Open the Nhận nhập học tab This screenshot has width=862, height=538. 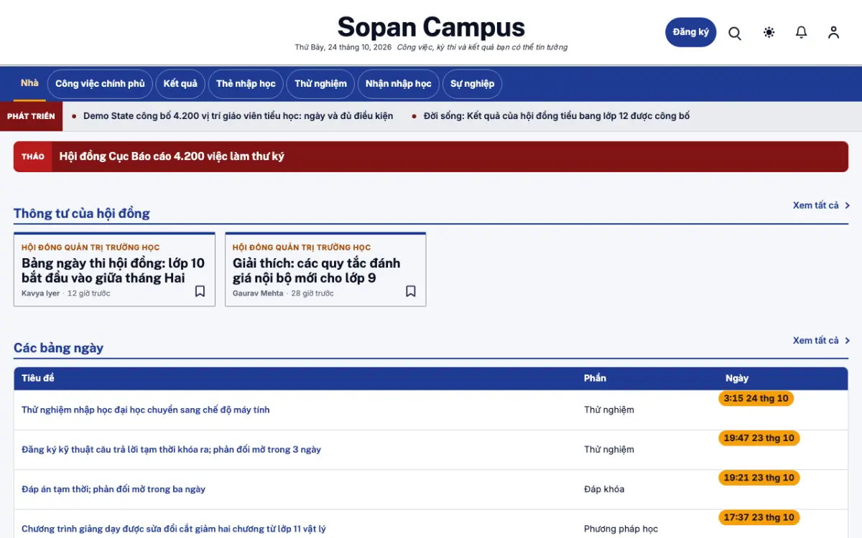point(399,84)
